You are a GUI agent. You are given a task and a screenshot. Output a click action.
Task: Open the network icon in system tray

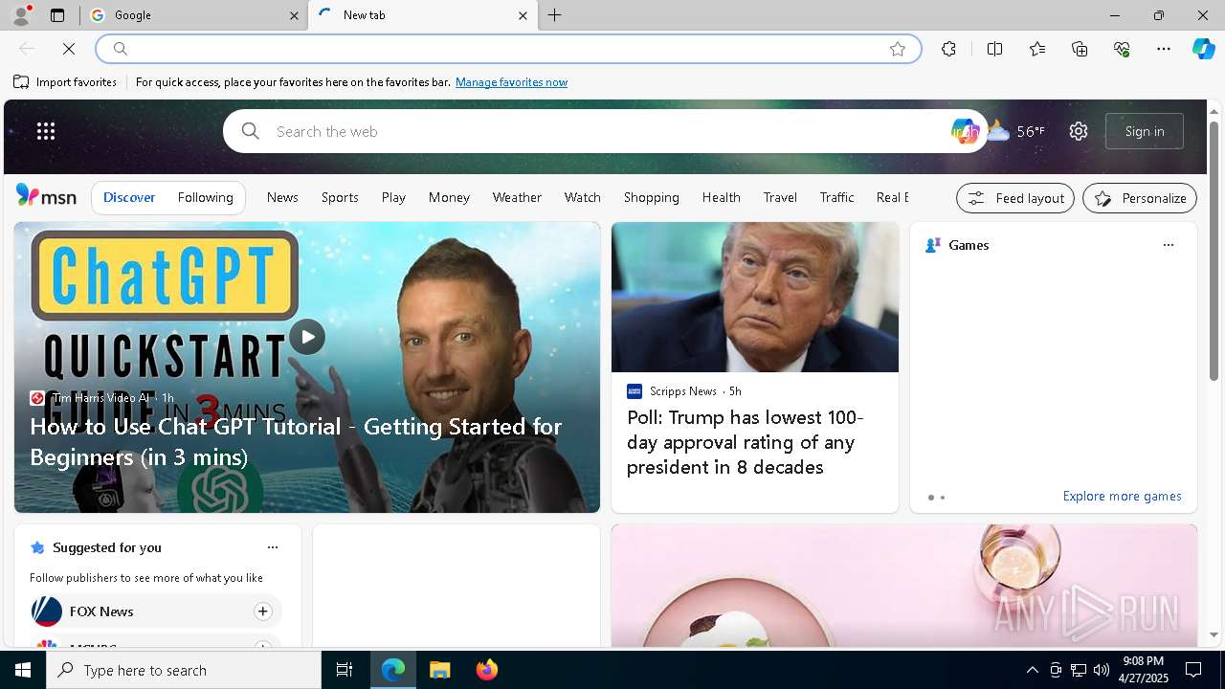1078,670
